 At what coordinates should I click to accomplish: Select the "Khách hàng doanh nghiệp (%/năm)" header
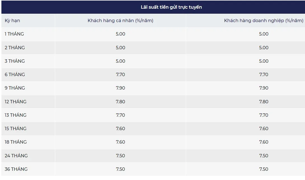point(263,21)
